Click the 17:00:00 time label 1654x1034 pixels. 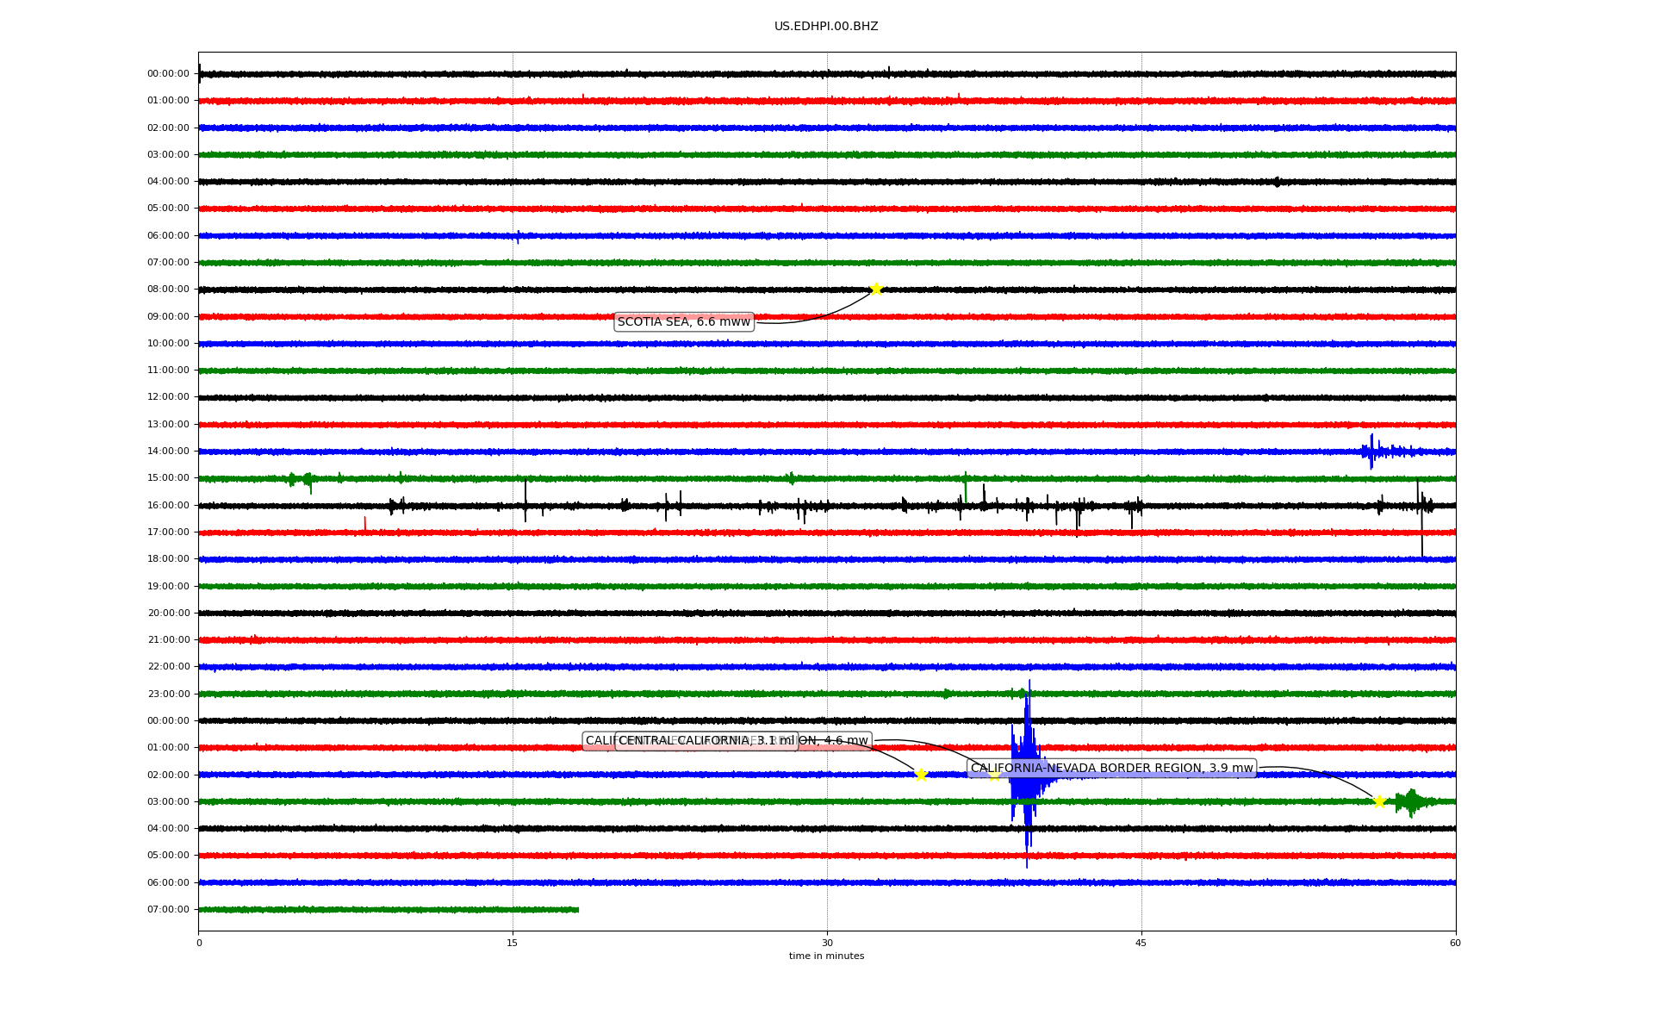click(168, 532)
